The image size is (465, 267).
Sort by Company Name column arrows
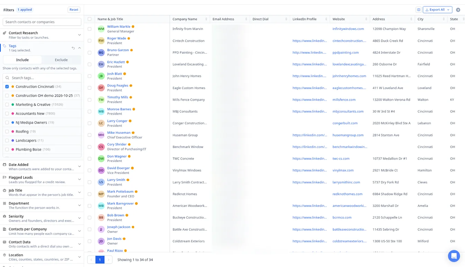(x=206, y=19)
